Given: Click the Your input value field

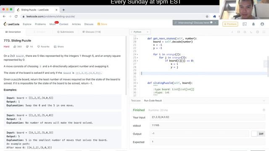Looking at the screenshot, I should pos(207,117).
